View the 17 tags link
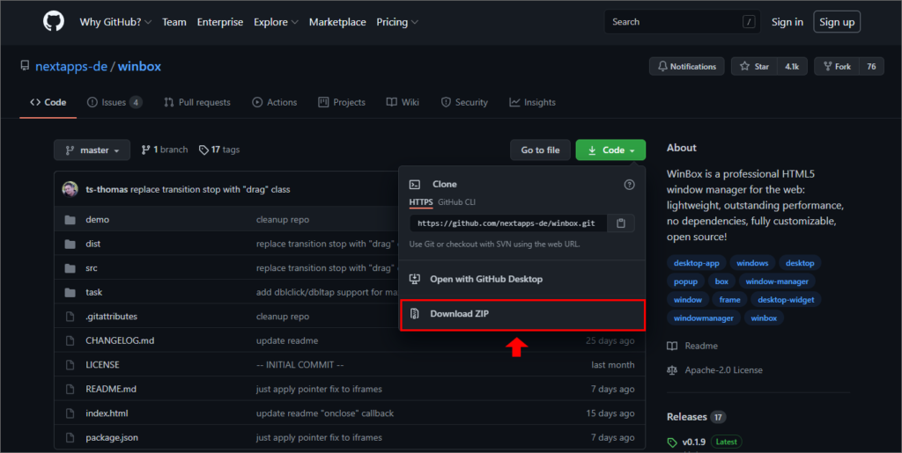The width and height of the screenshot is (902, 453). pyautogui.click(x=219, y=150)
